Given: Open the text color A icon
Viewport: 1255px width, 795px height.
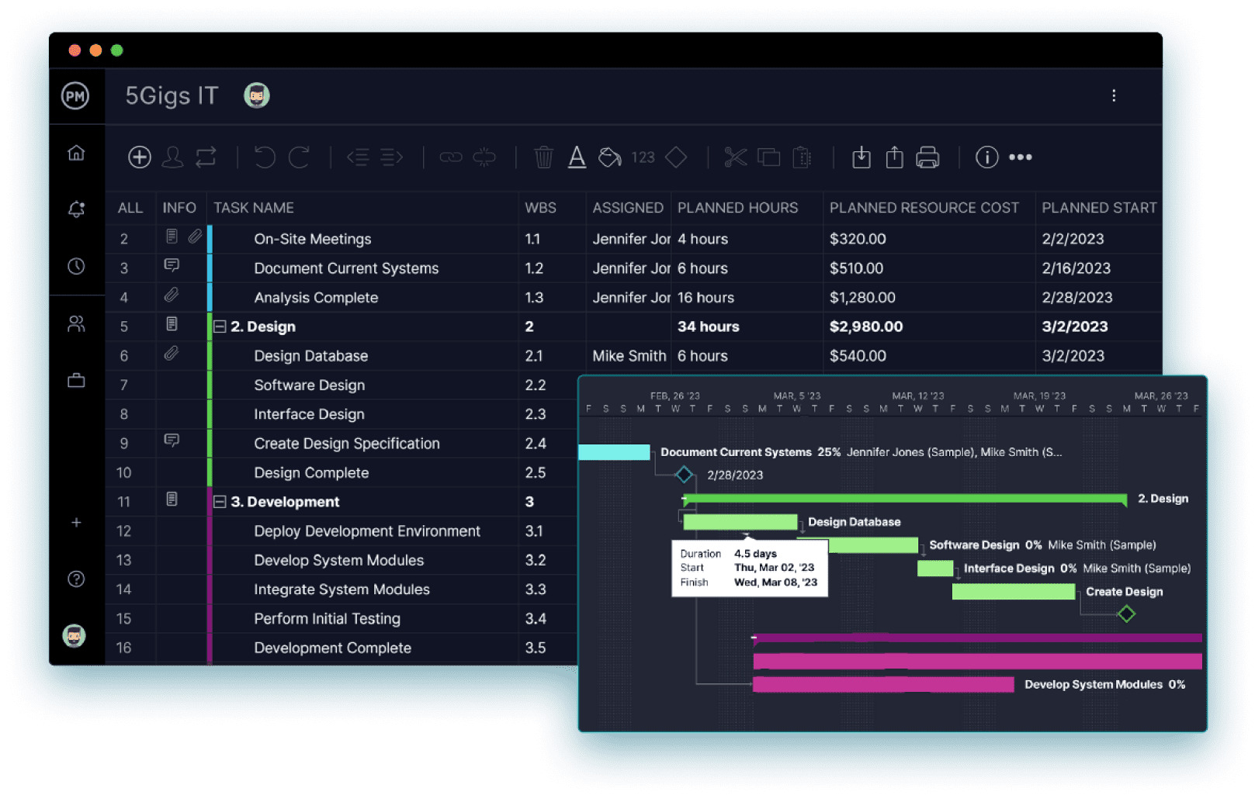Looking at the screenshot, I should click(x=577, y=157).
